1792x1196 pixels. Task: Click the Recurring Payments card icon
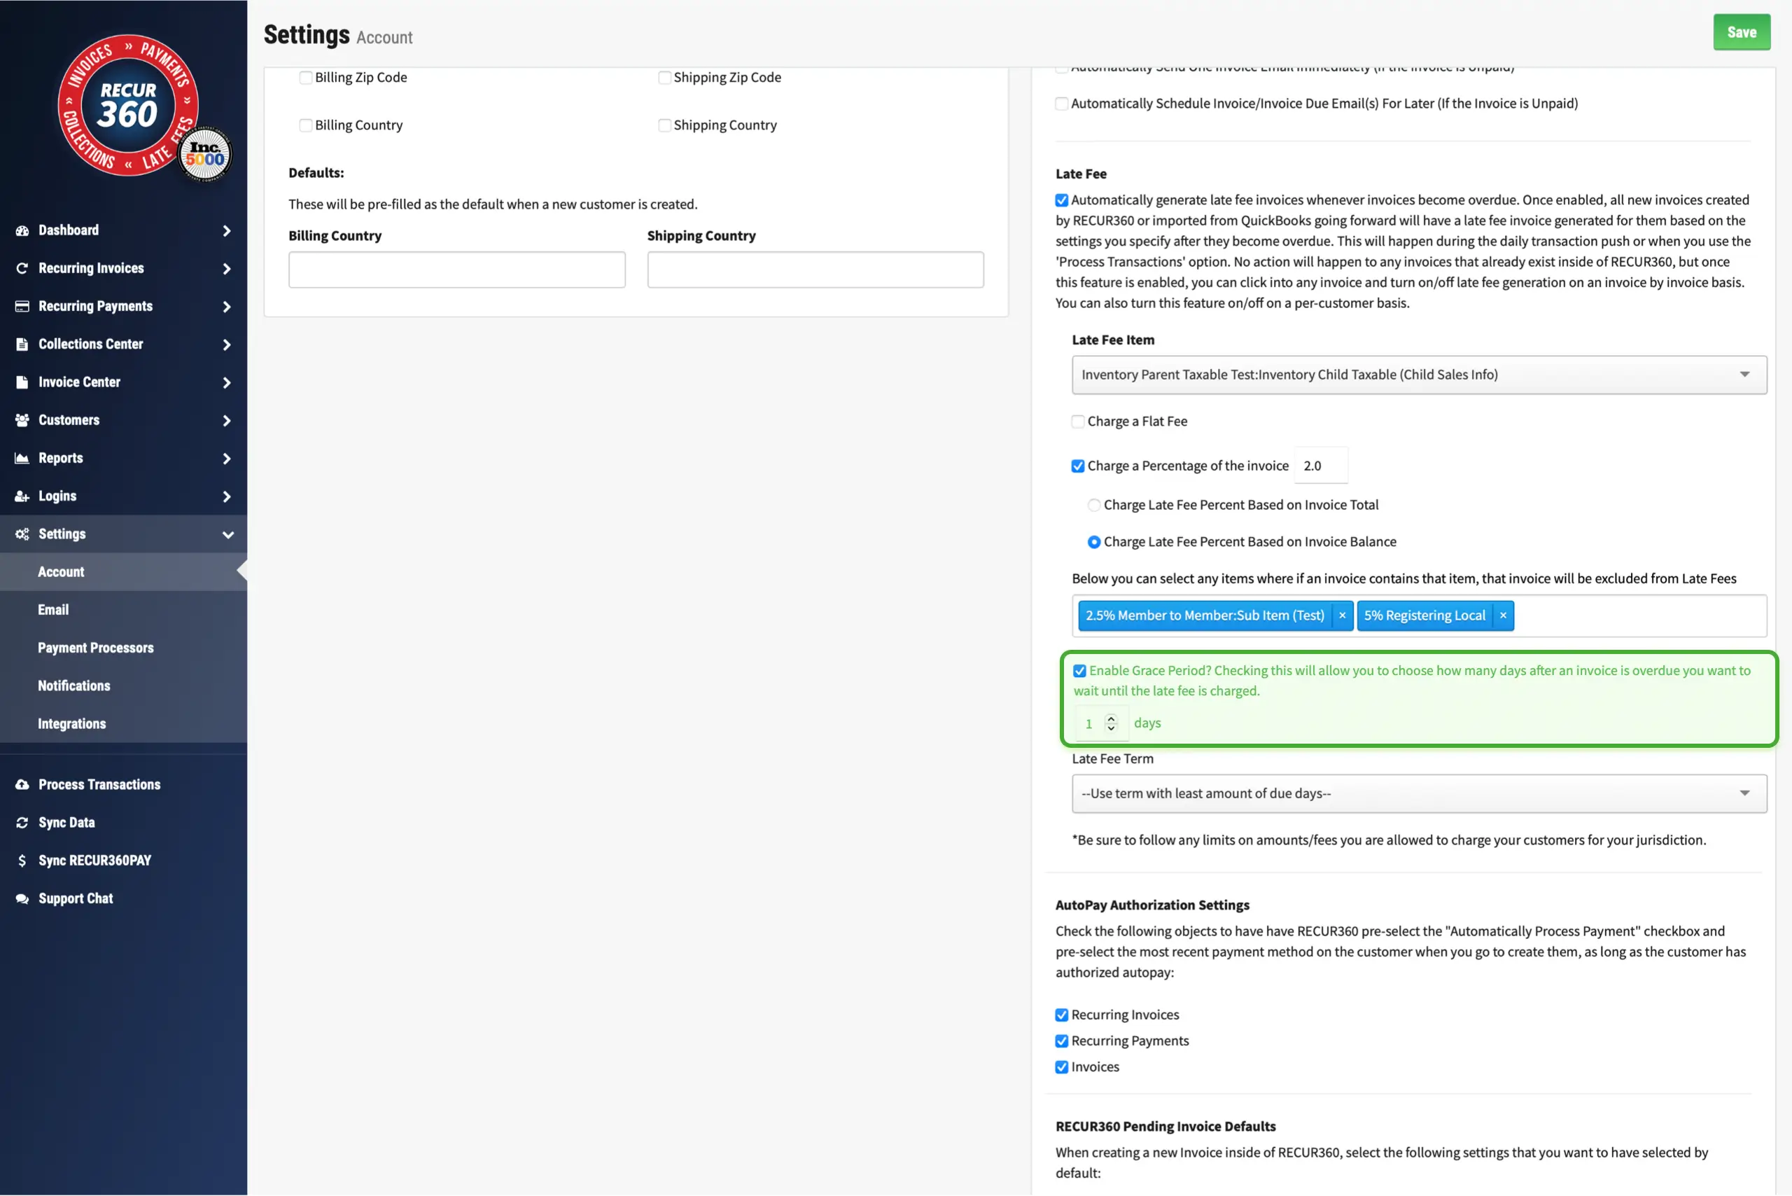22,307
